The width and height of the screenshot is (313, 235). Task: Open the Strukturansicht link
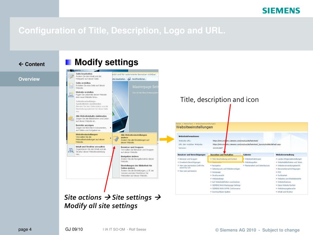point(218,175)
